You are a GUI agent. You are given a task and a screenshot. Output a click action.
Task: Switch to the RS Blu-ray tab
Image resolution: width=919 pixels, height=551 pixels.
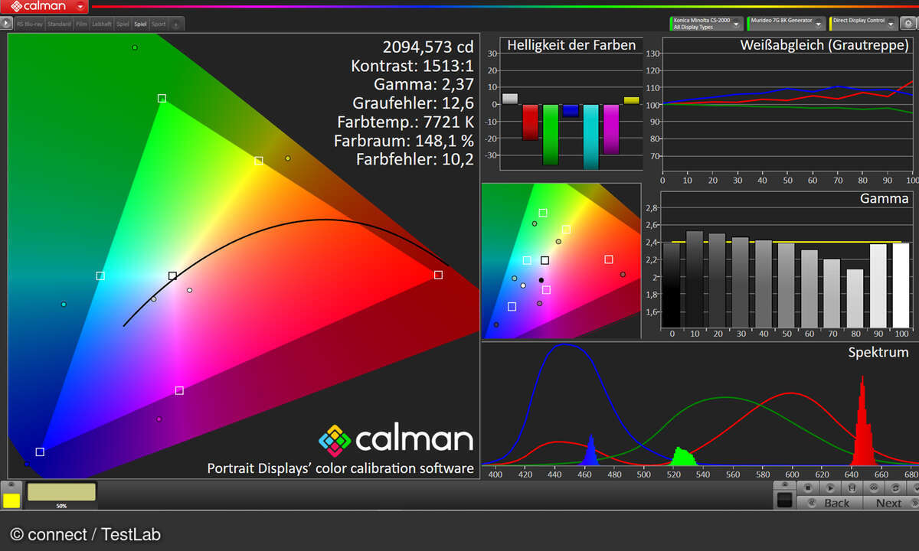[29, 24]
